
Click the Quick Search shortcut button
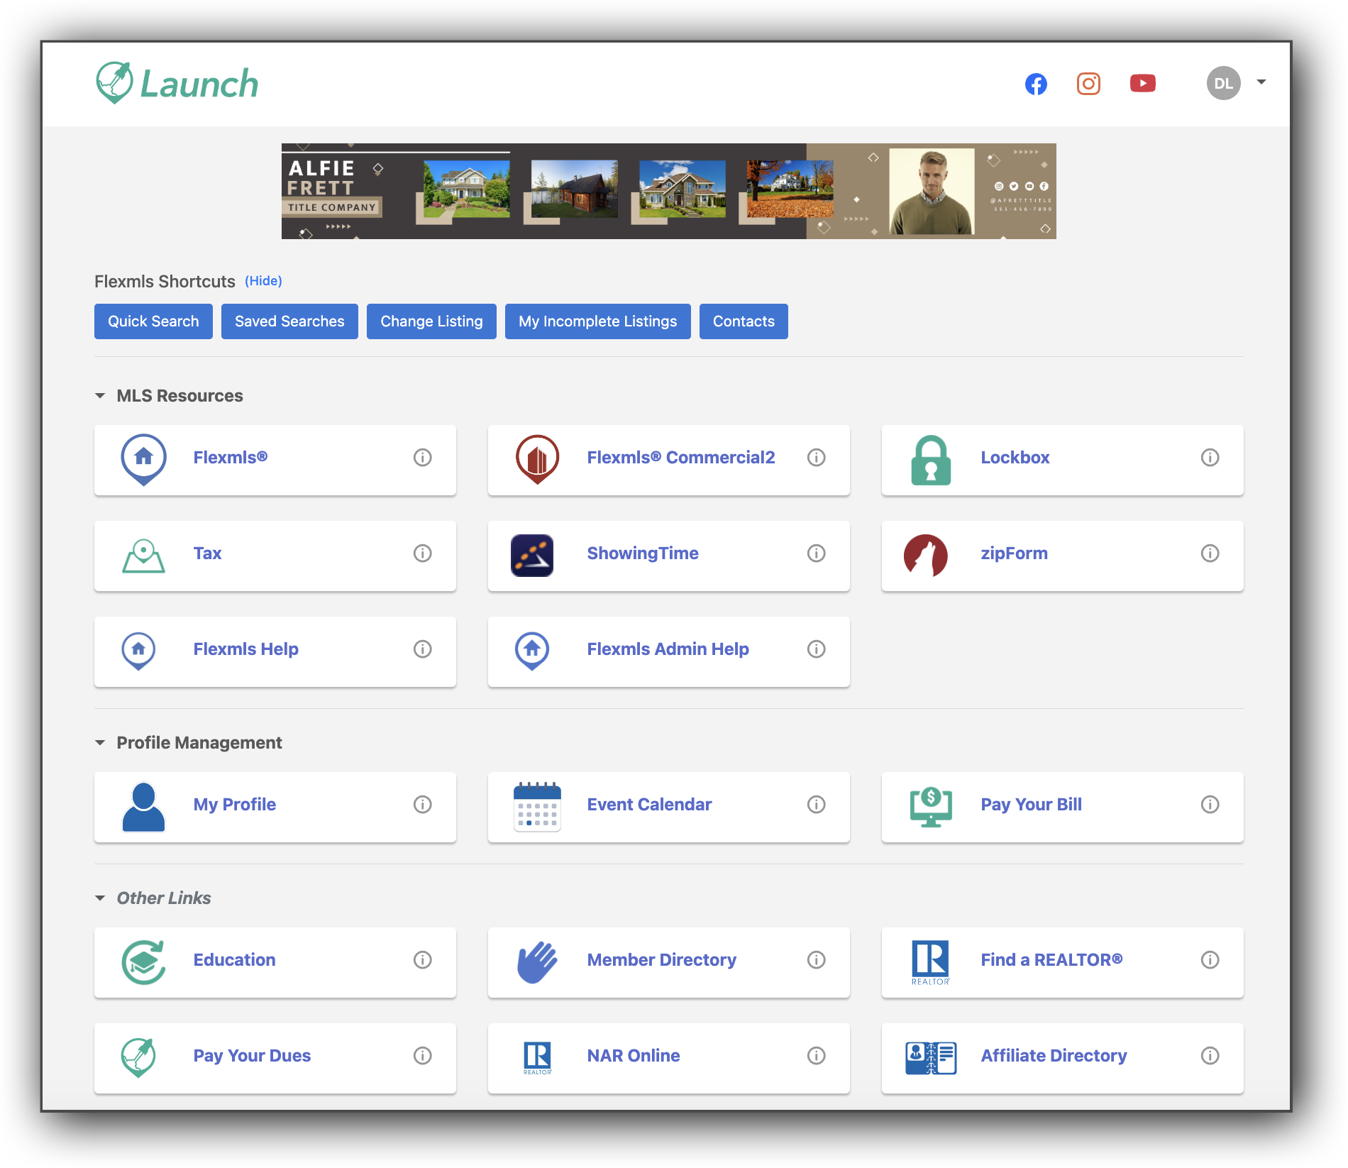[x=153, y=321]
